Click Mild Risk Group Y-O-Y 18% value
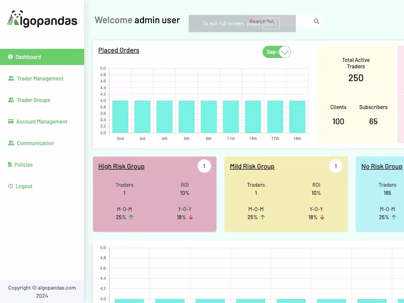The height and width of the screenshot is (303, 404). click(313, 217)
